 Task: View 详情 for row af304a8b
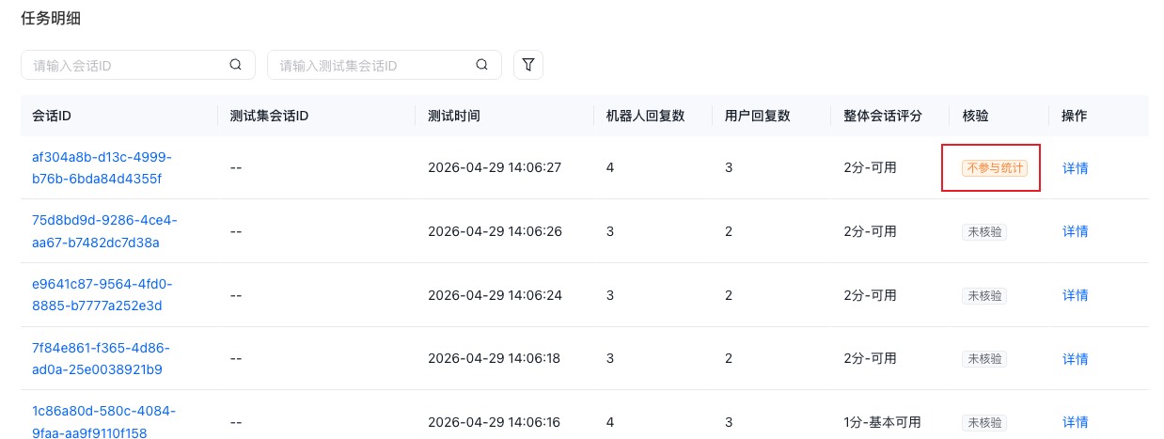(1075, 168)
